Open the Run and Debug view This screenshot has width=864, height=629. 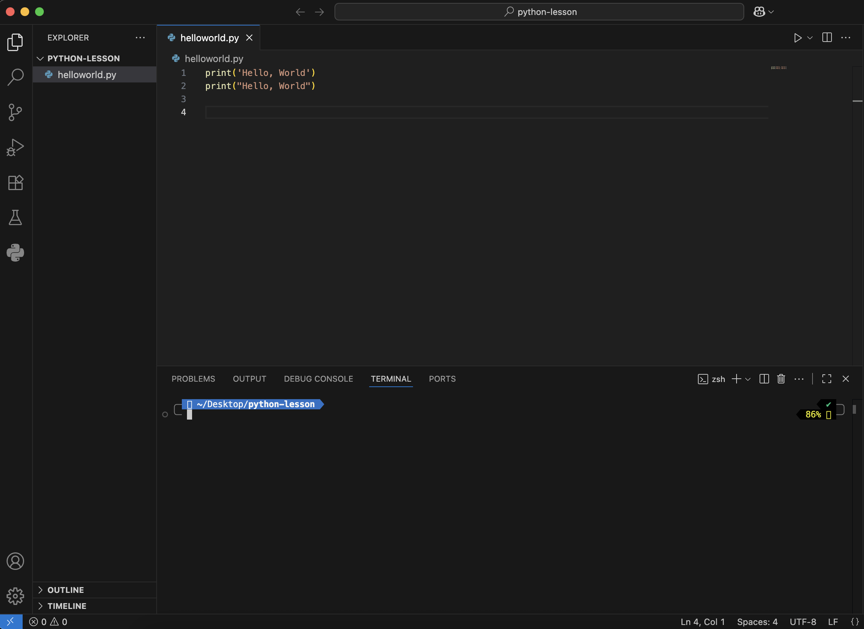tap(15, 147)
